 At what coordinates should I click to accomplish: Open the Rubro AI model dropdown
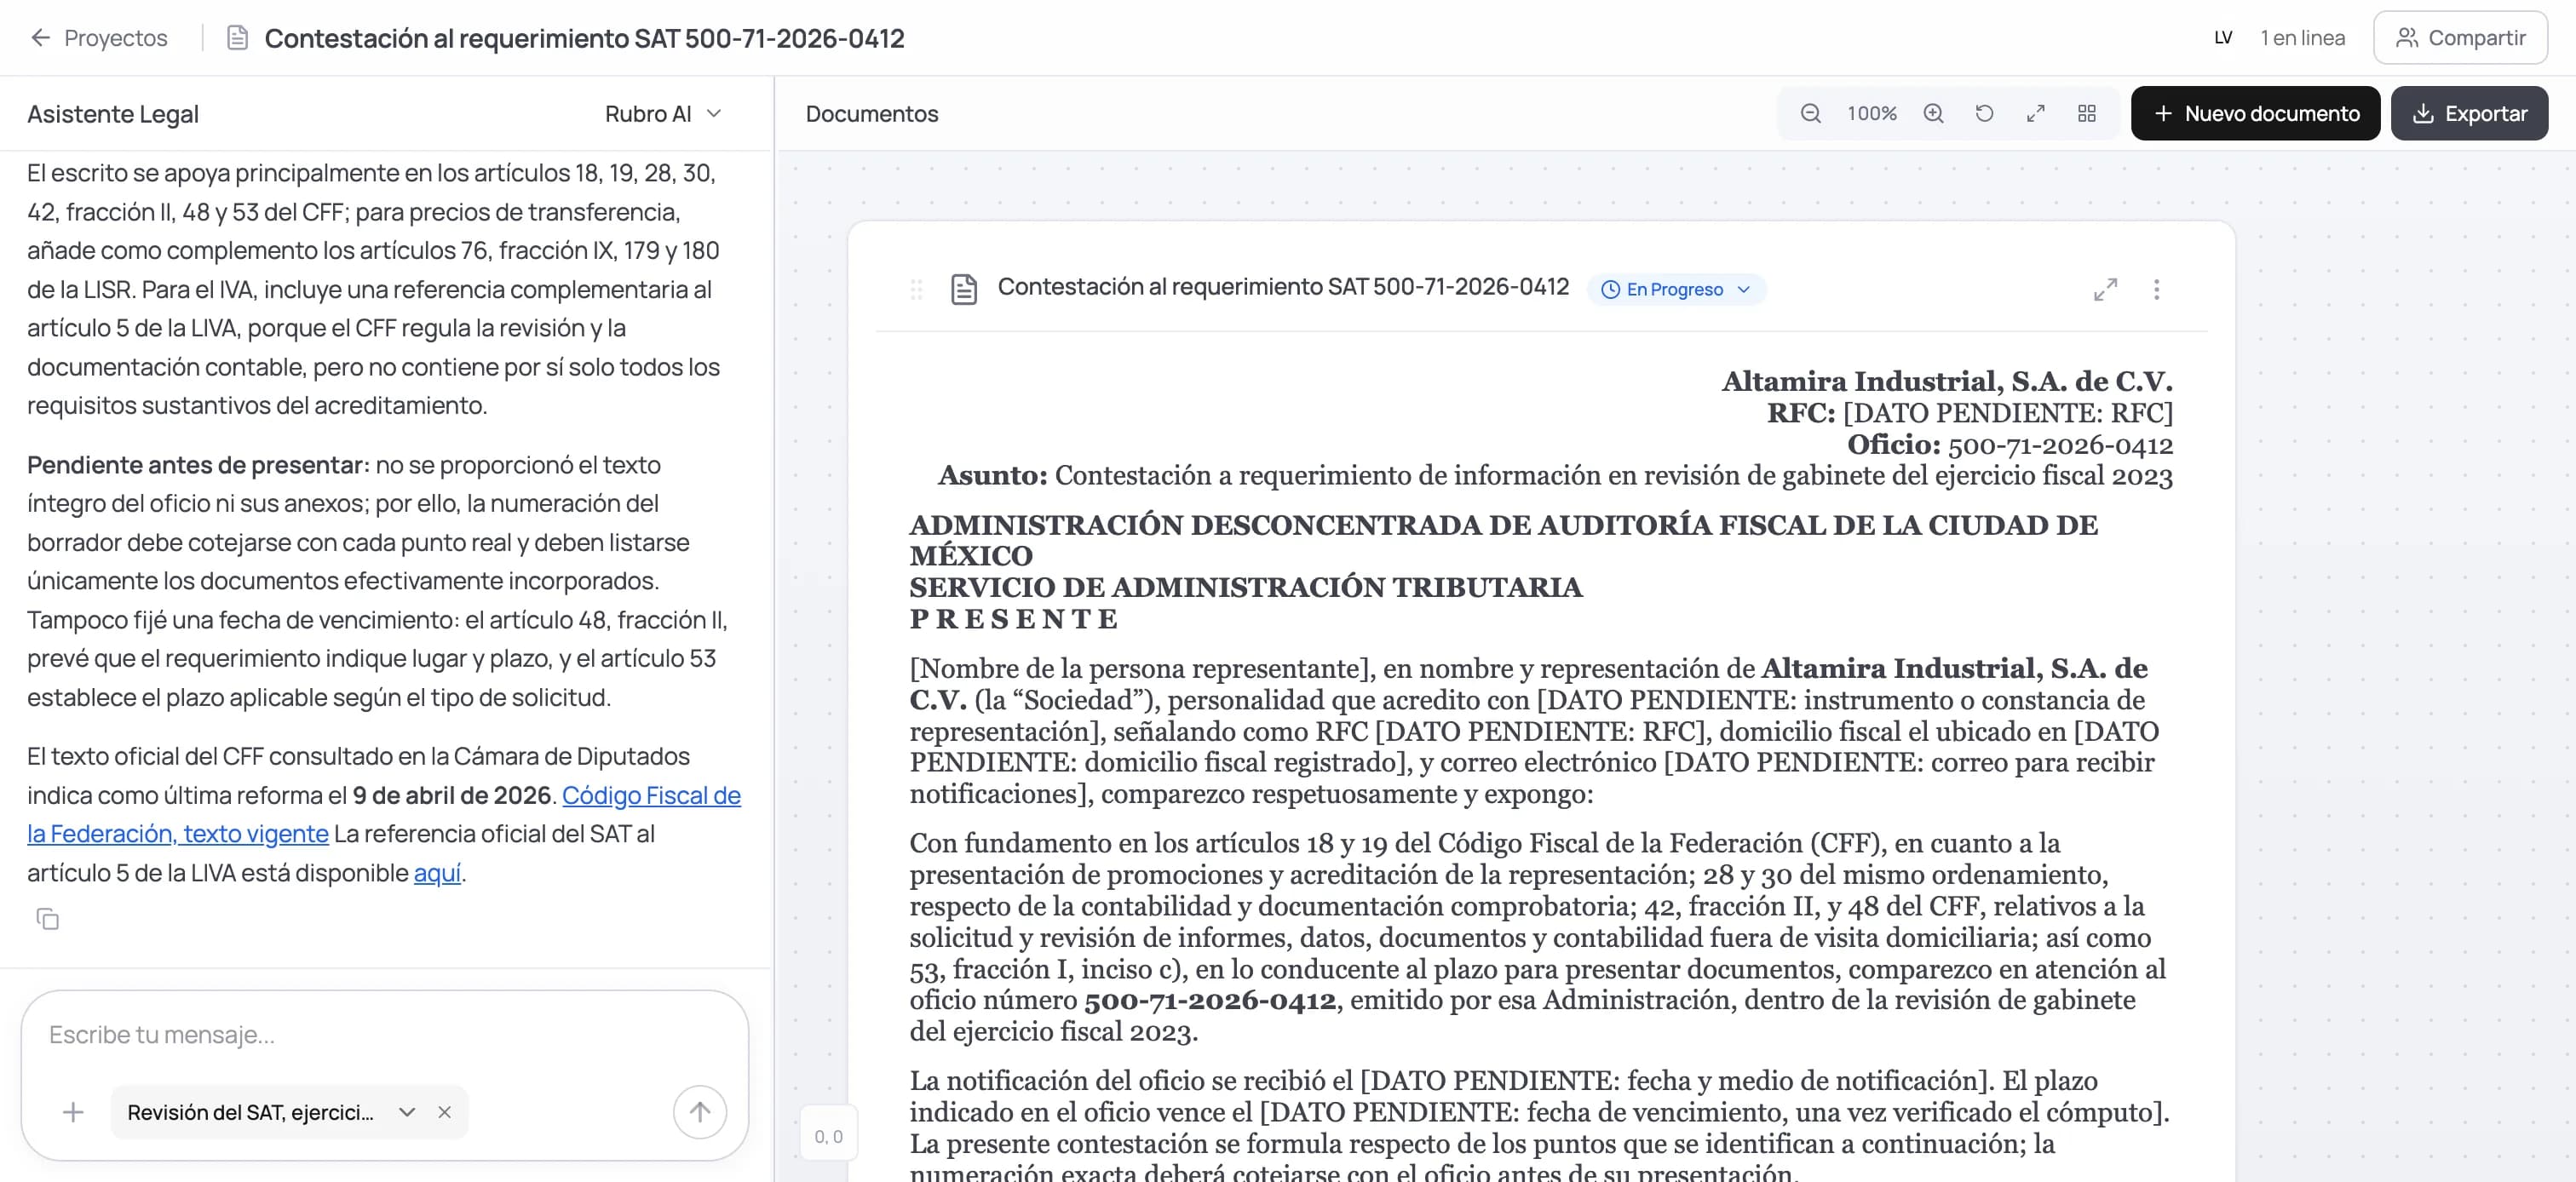tap(663, 114)
